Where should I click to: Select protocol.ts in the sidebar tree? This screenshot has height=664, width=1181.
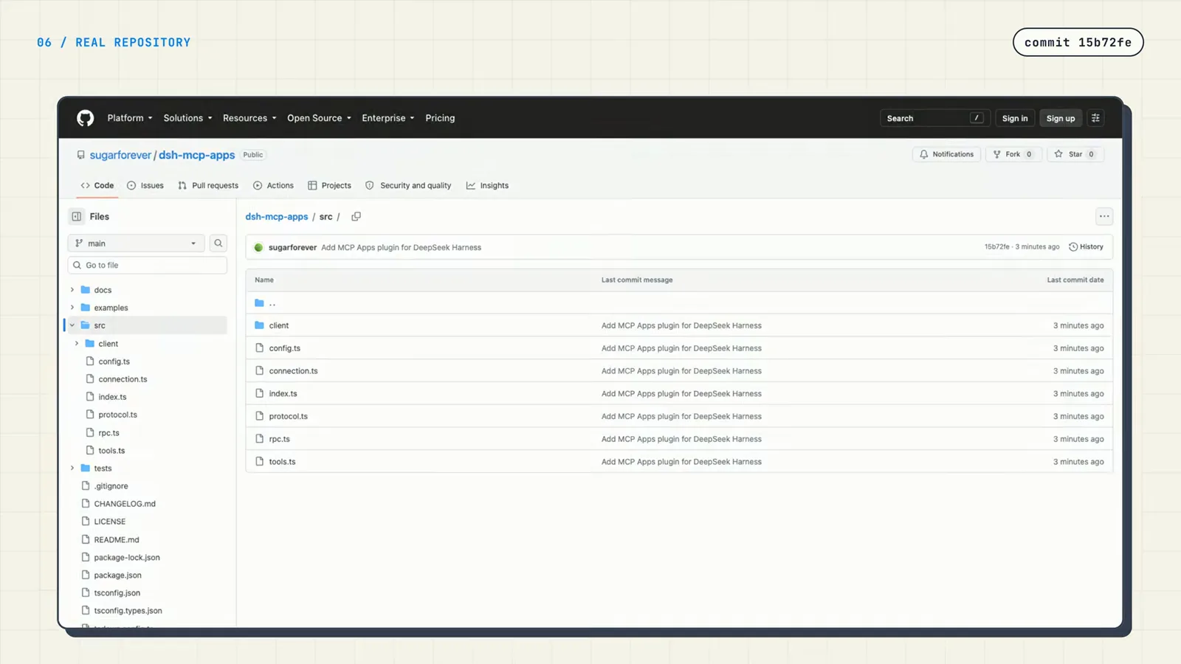[117, 415]
